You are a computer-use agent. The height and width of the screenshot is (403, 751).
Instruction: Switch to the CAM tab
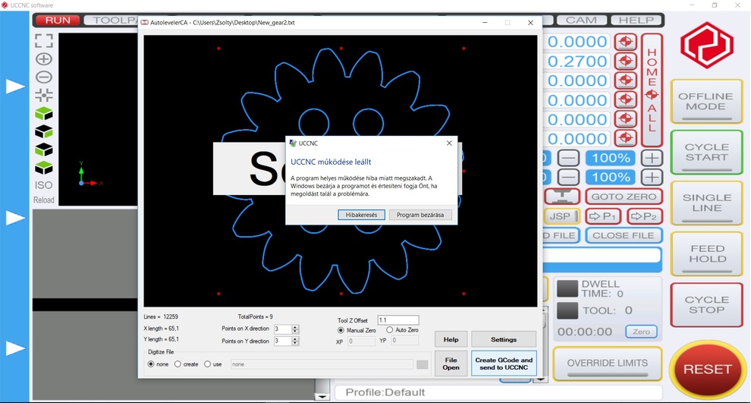[581, 20]
